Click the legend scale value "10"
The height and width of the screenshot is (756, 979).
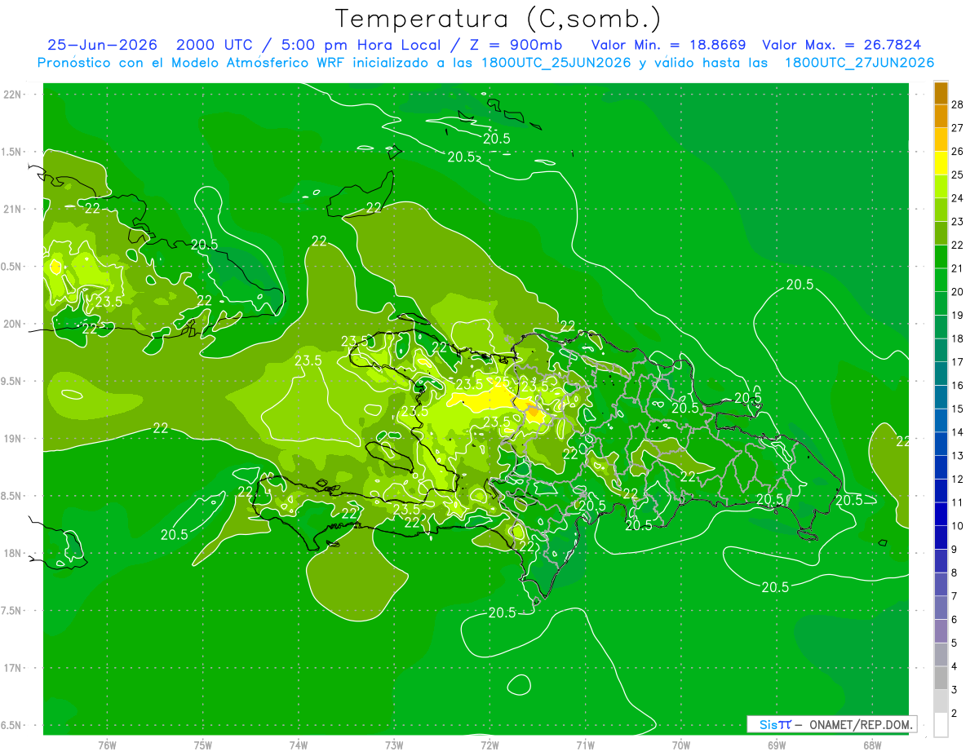(x=958, y=526)
